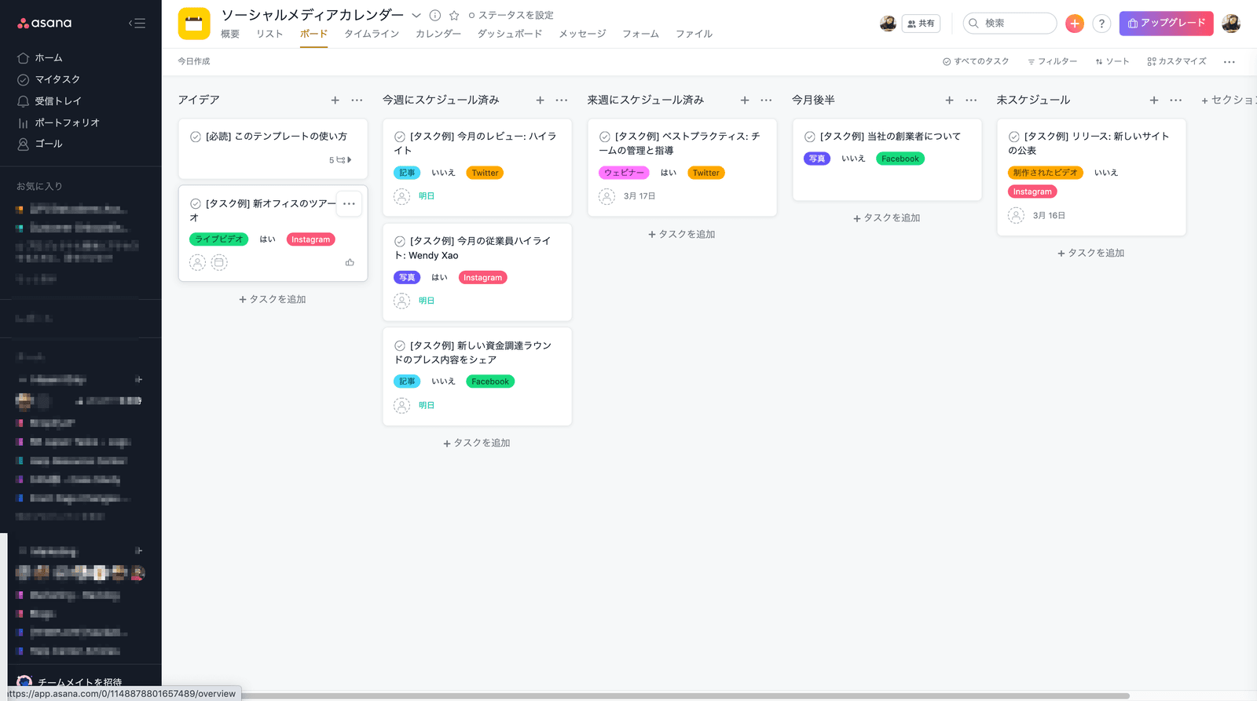
Task: Click the yellow project color icon
Action: (194, 24)
